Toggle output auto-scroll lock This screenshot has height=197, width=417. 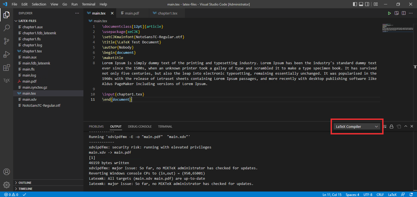pyautogui.click(x=391, y=126)
